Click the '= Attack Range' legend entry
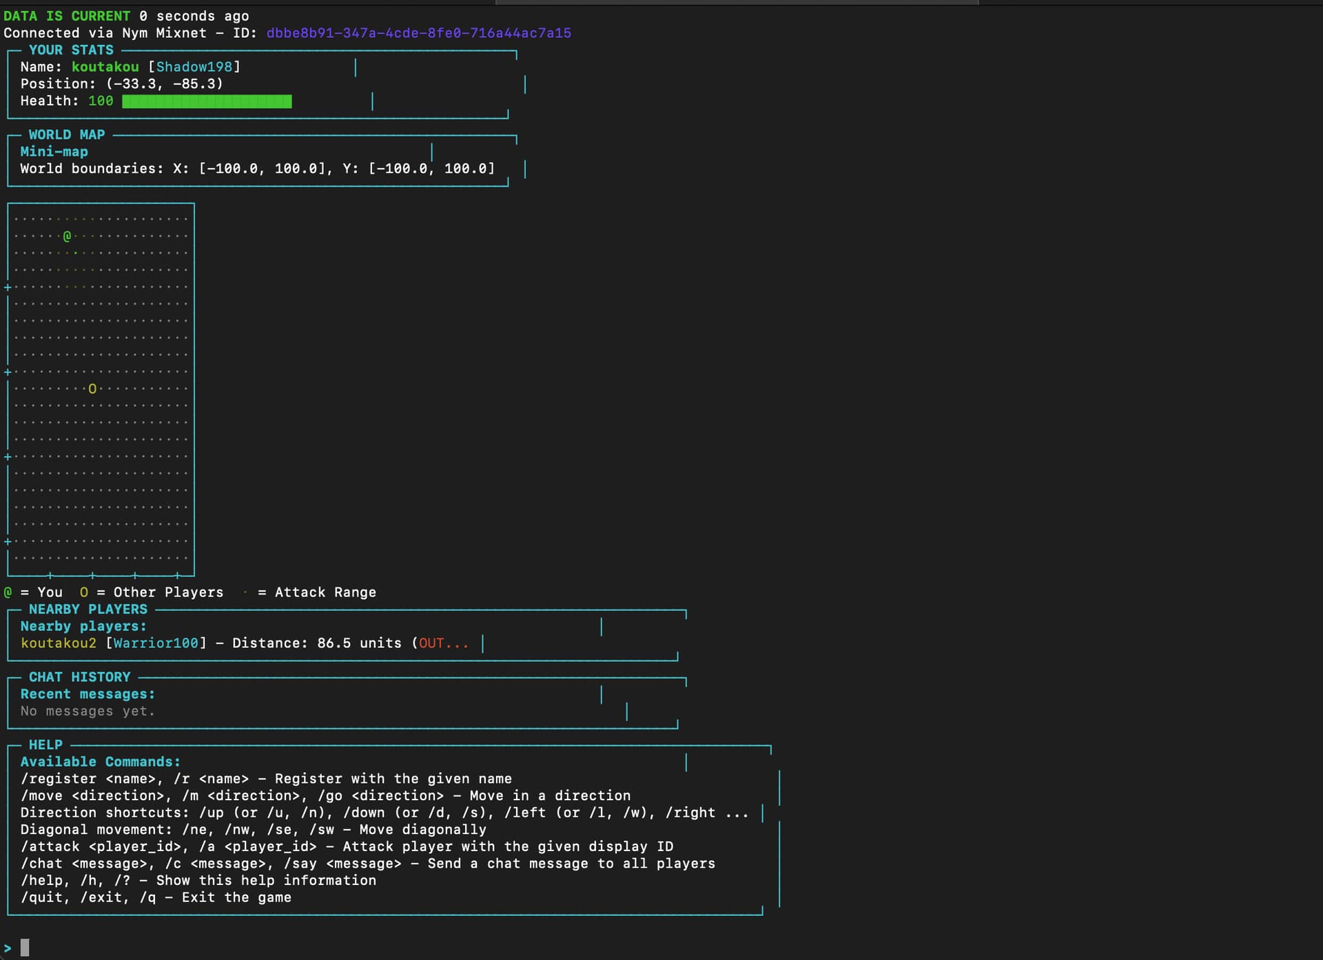Screen dimensions: 1323x960 (x=309, y=592)
